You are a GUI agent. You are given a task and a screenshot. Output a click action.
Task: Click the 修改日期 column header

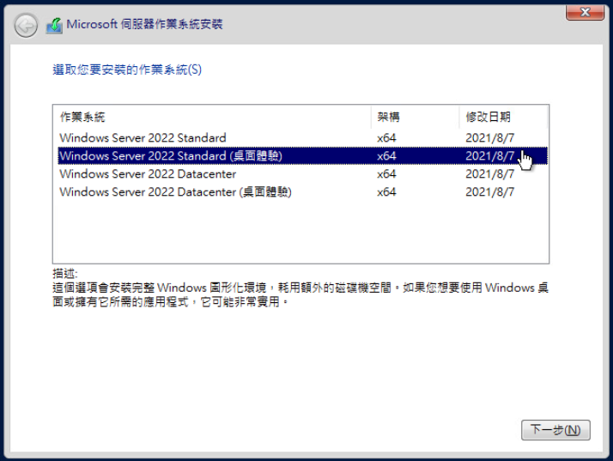coord(503,117)
